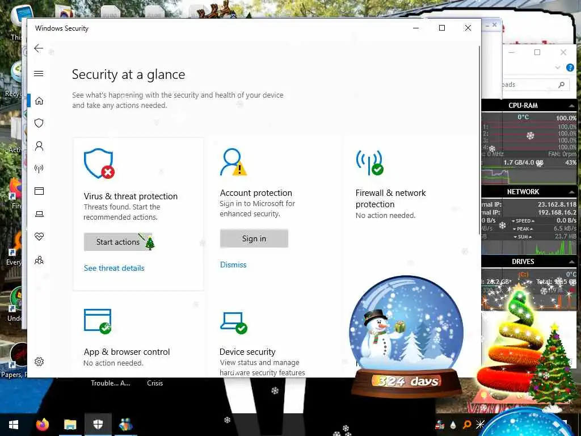Select the Home sidebar icon
581x436 pixels.
click(x=39, y=101)
